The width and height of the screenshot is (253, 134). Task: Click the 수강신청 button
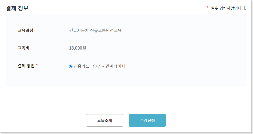coord(147,121)
